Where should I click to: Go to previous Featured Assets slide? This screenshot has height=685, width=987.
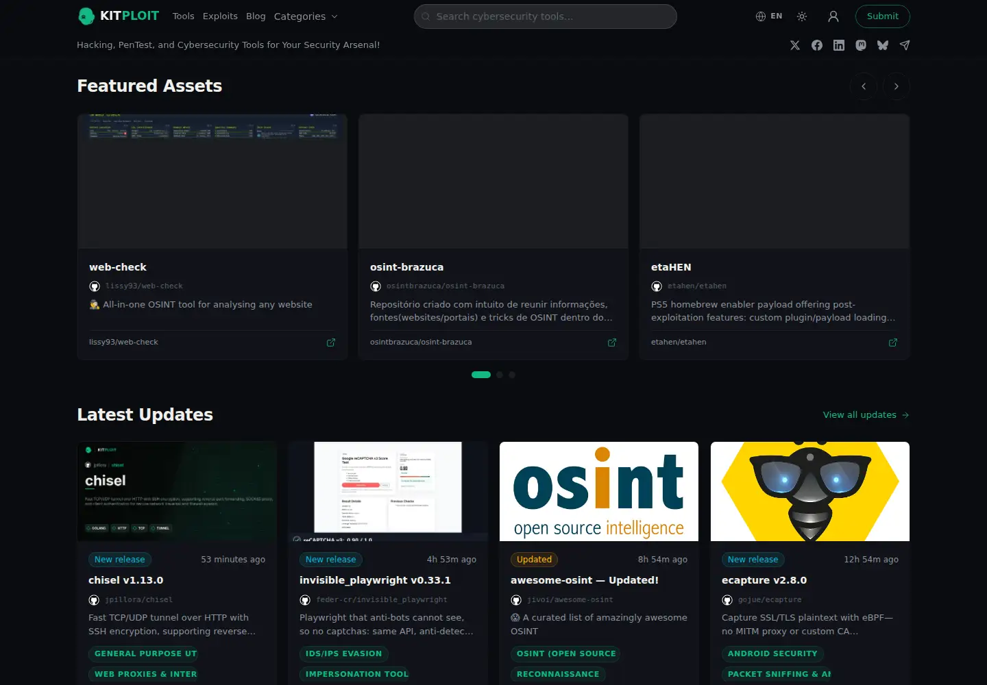pos(864,86)
